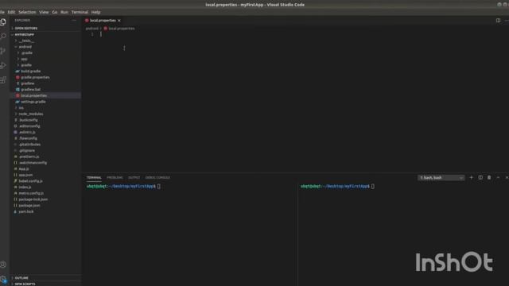Add a new terminal with plus icon
509x286 pixels.
pyautogui.click(x=472, y=178)
